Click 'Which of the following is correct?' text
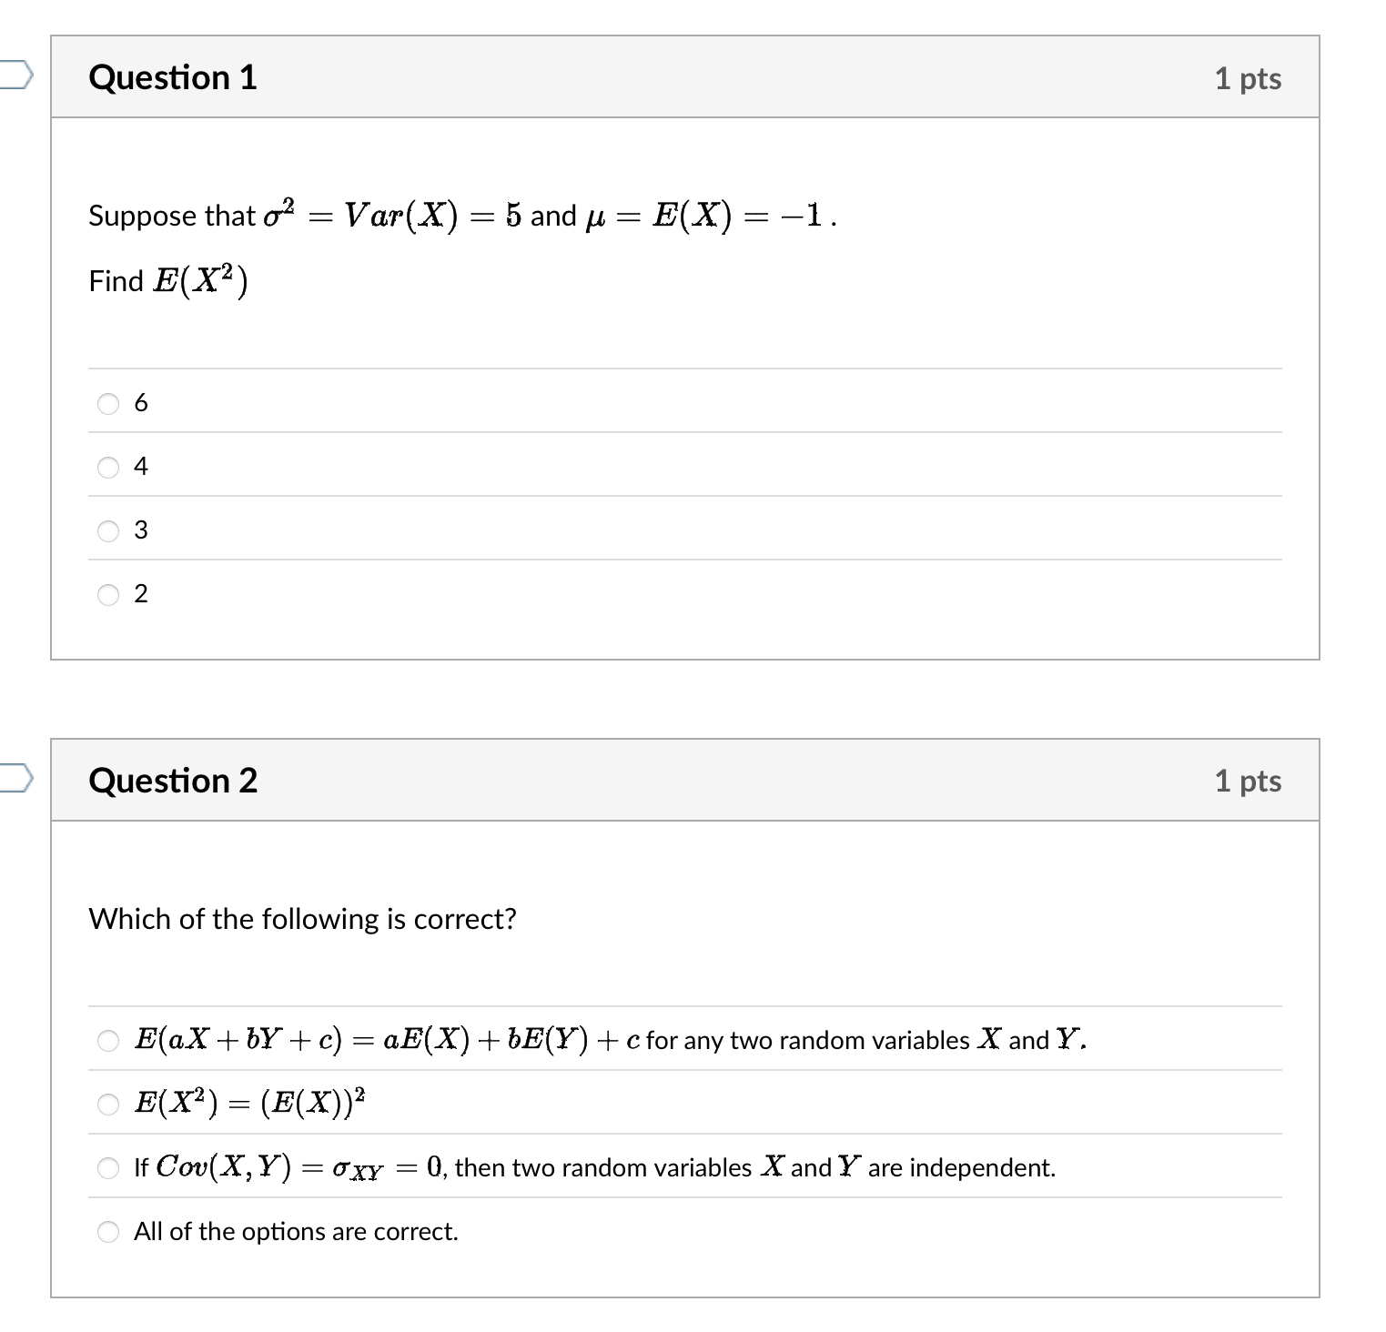Viewport: 1386px width, 1332px height. tap(302, 919)
